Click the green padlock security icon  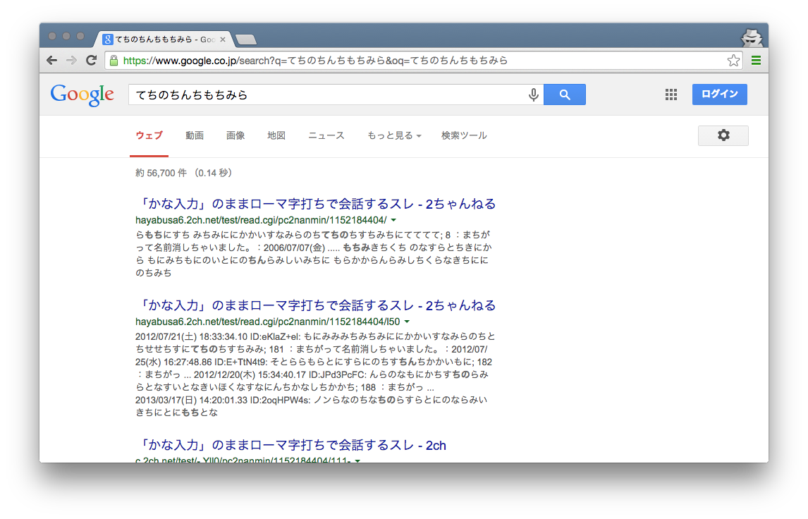114,61
